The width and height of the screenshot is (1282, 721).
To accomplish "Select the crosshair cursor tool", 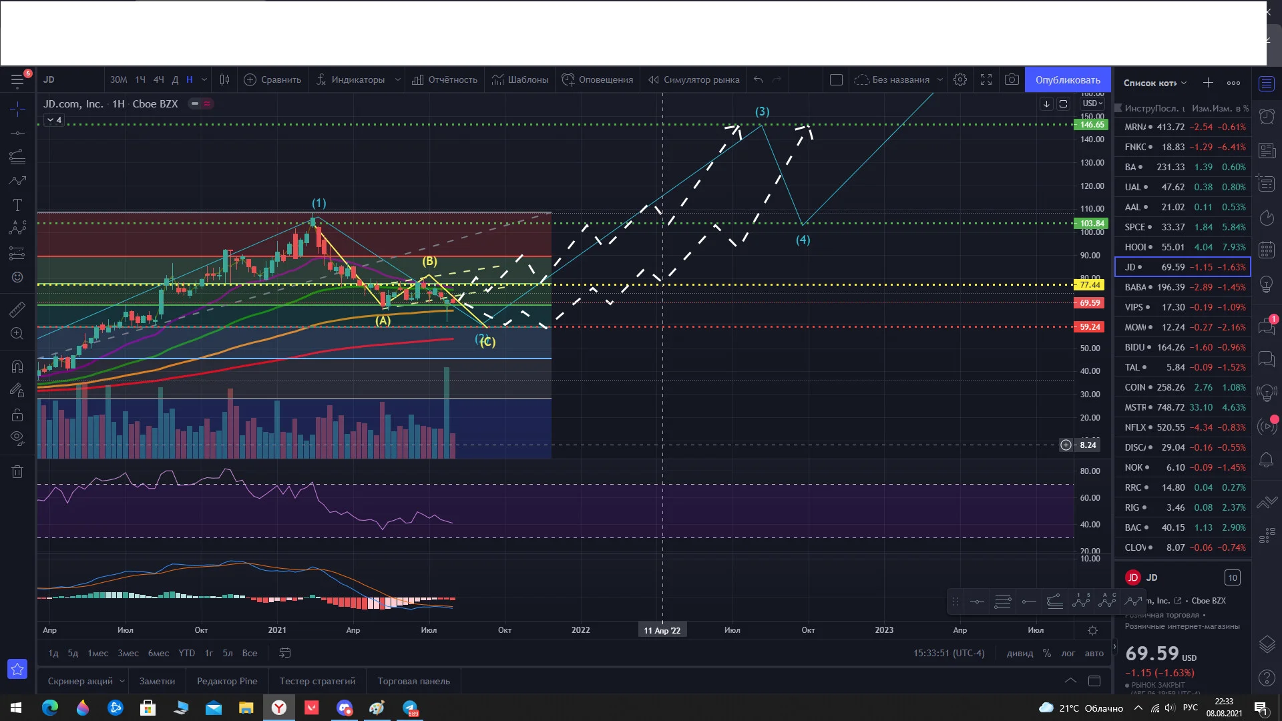I will 17,109.
